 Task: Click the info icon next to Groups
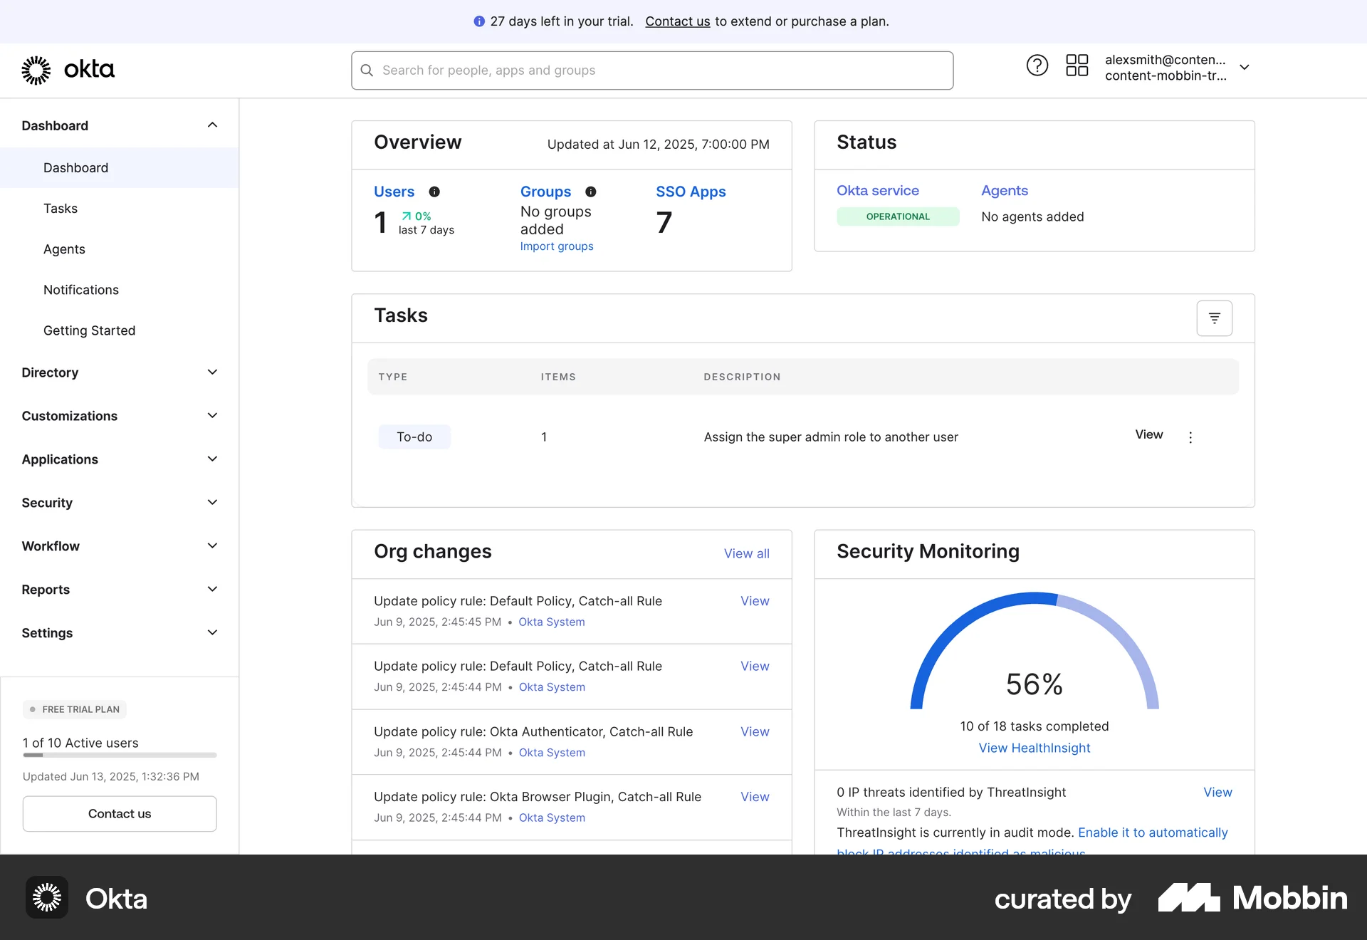click(x=592, y=192)
